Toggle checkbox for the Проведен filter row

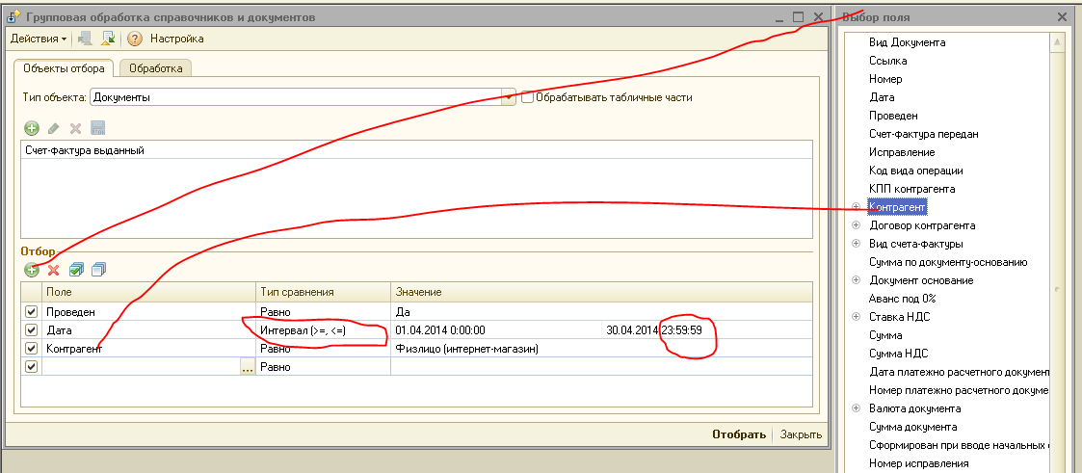tap(31, 312)
